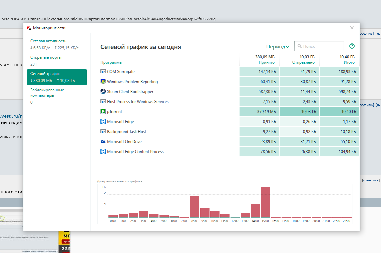The width and height of the screenshot is (381, 253).
Task: Click the Steam Client Bootstrapper icon
Action: point(103,92)
